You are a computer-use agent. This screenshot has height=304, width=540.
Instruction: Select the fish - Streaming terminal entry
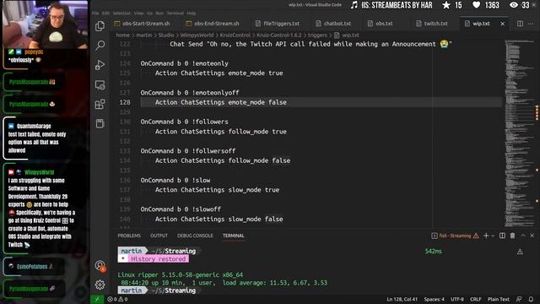(x=455, y=236)
